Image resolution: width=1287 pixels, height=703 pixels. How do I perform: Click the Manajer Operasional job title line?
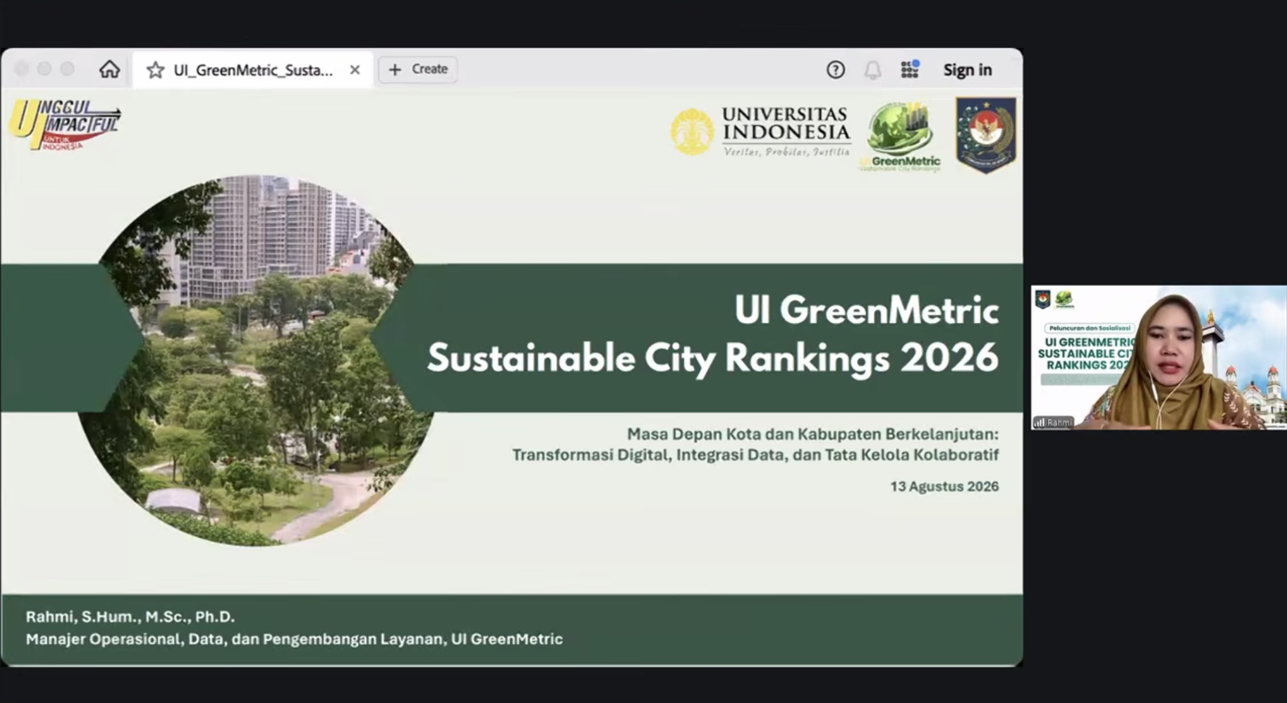pyautogui.click(x=294, y=639)
